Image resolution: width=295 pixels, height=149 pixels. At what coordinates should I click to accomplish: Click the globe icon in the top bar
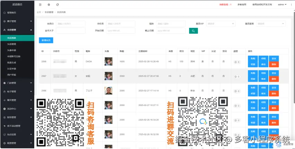pos(49,5)
